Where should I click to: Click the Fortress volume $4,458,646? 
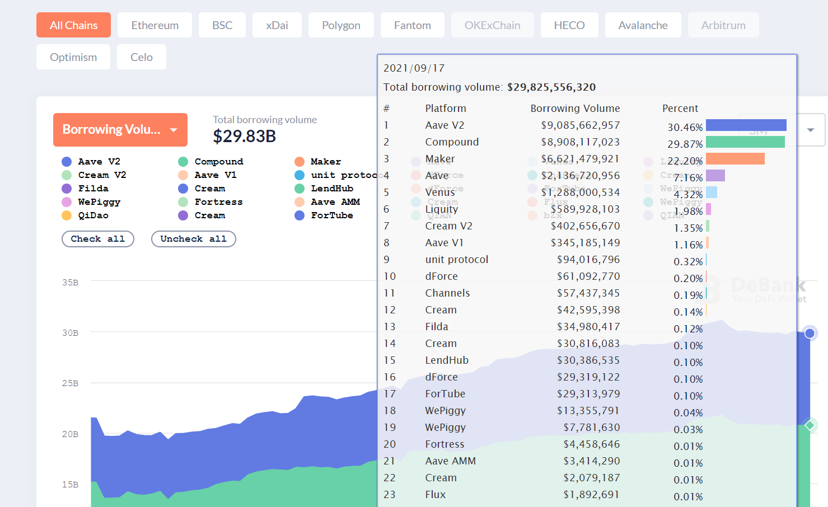[x=592, y=444]
